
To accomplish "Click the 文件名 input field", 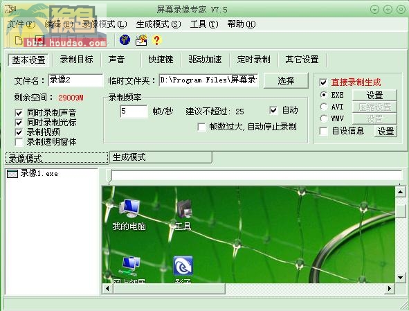I will [x=75, y=80].
